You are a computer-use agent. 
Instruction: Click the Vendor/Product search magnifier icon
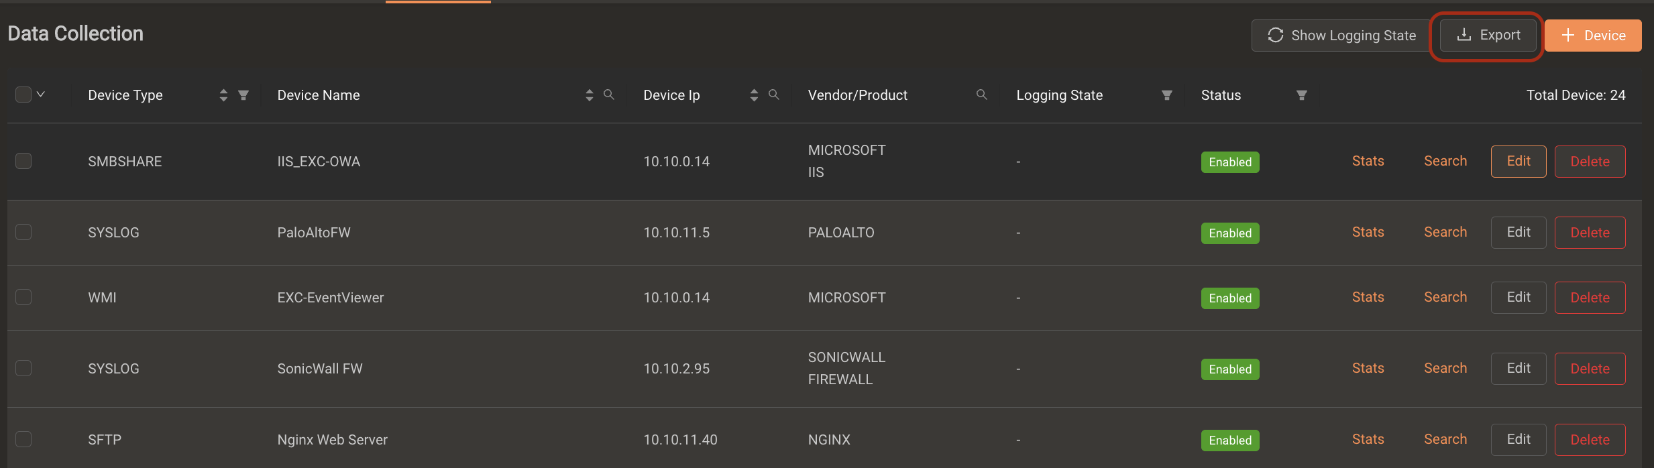981,95
